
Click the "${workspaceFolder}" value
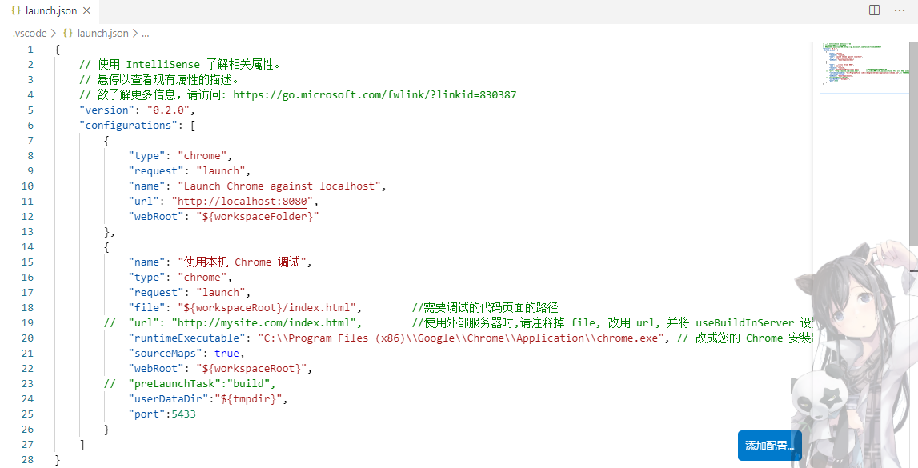258,217
